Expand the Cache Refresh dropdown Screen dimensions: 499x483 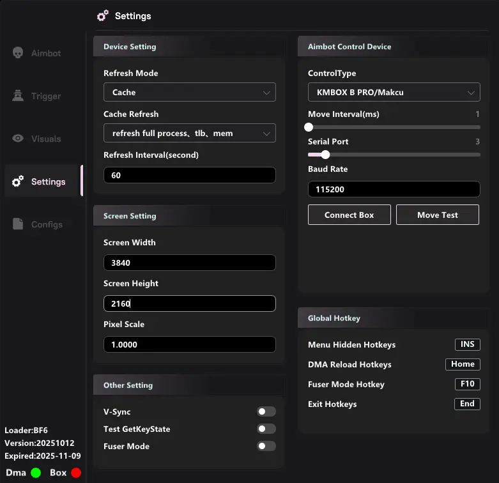pyautogui.click(x=189, y=133)
